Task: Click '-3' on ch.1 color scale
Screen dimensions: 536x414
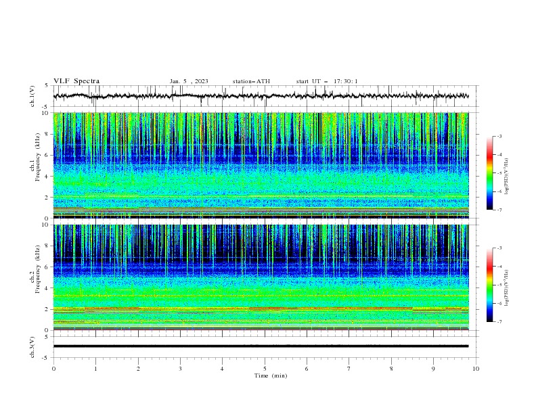Action: tap(499, 136)
